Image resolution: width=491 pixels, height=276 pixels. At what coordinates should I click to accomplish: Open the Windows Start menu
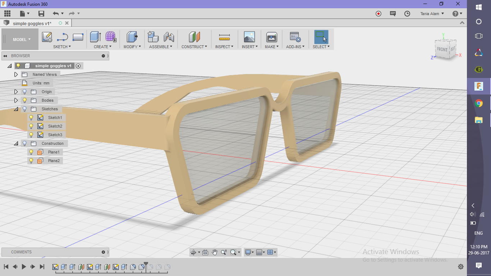point(478,7)
